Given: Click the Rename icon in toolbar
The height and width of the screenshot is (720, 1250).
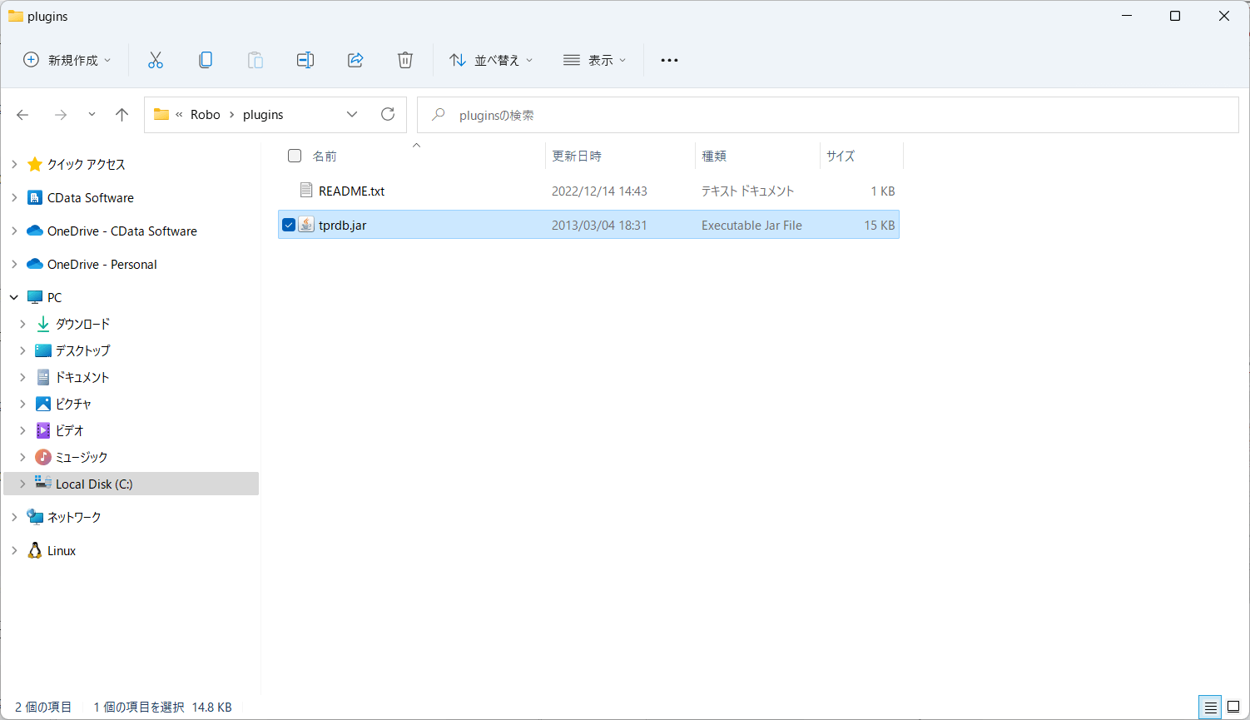Looking at the screenshot, I should 305,60.
